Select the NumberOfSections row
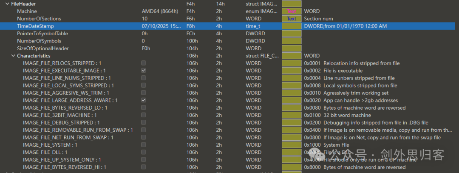This screenshot has width=459, height=173. (x=229, y=19)
